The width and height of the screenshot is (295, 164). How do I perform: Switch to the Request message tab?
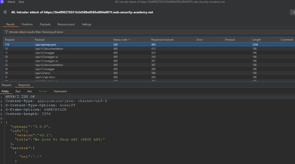(6, 85)
